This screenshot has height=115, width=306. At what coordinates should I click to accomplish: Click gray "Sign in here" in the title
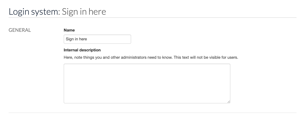(84, 12)
